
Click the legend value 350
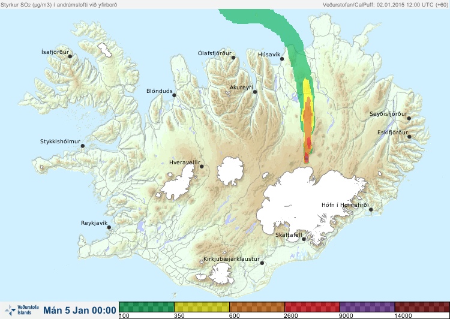(x=179, y=316)
